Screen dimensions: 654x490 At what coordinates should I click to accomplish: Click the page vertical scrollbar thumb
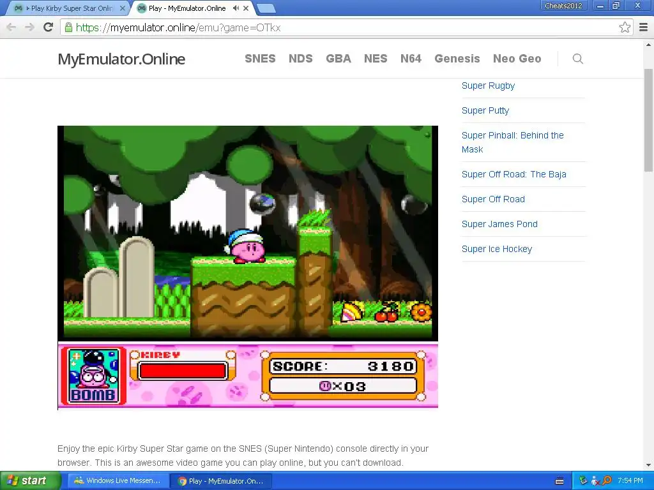(648, 120)
